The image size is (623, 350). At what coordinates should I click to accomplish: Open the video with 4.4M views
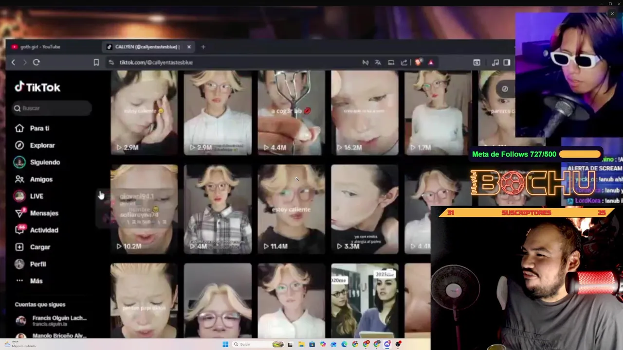[291, 113]
